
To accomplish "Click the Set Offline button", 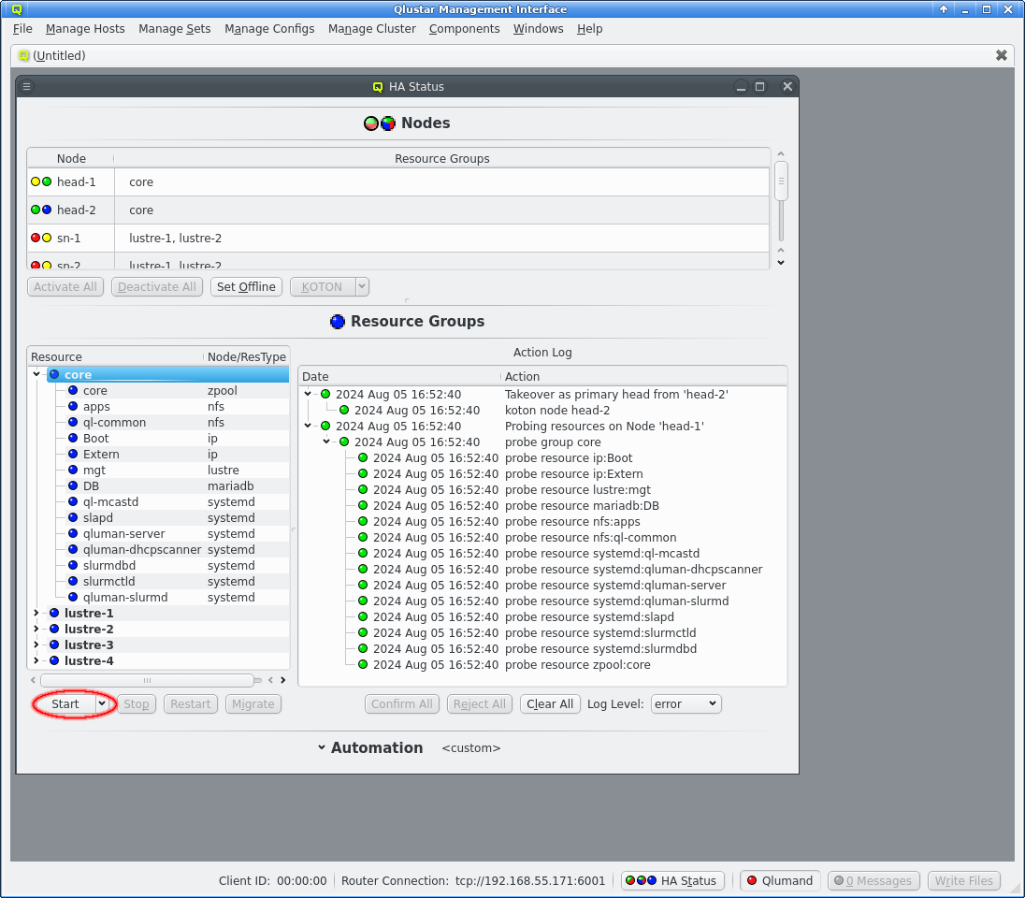I will pos(246,286).
